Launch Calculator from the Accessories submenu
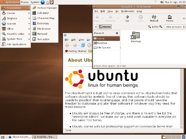The height and width of the screenshot is (139, 186). click(x=45, y=13)
